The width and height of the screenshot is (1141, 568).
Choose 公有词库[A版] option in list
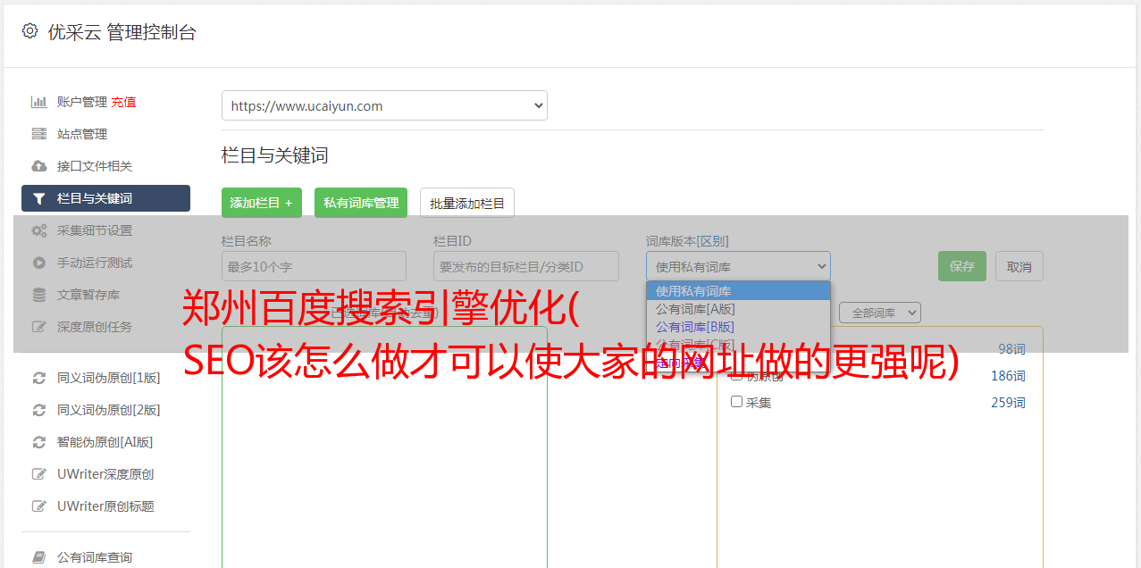(738, 309)
